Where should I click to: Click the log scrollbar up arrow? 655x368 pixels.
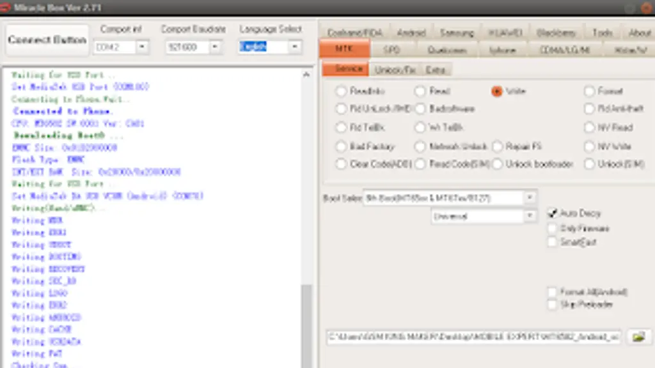click(x=306, y=75)
